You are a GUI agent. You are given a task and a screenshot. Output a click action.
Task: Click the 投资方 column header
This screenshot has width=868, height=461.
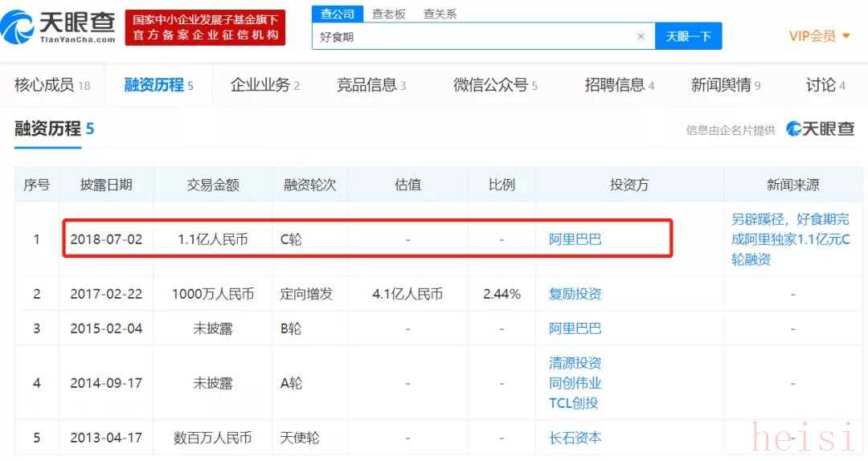tap(628, 184)
